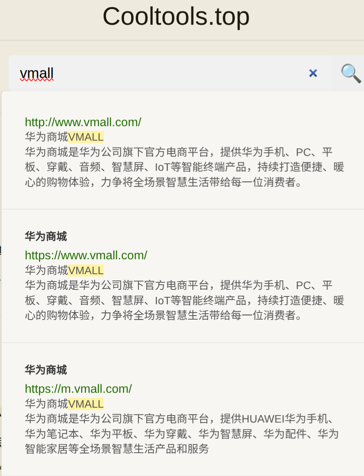The image size is (364, 476).
Task: Click bold 华为商城 heading above https://m.vmall.com/
Action: tap(46, 370)
